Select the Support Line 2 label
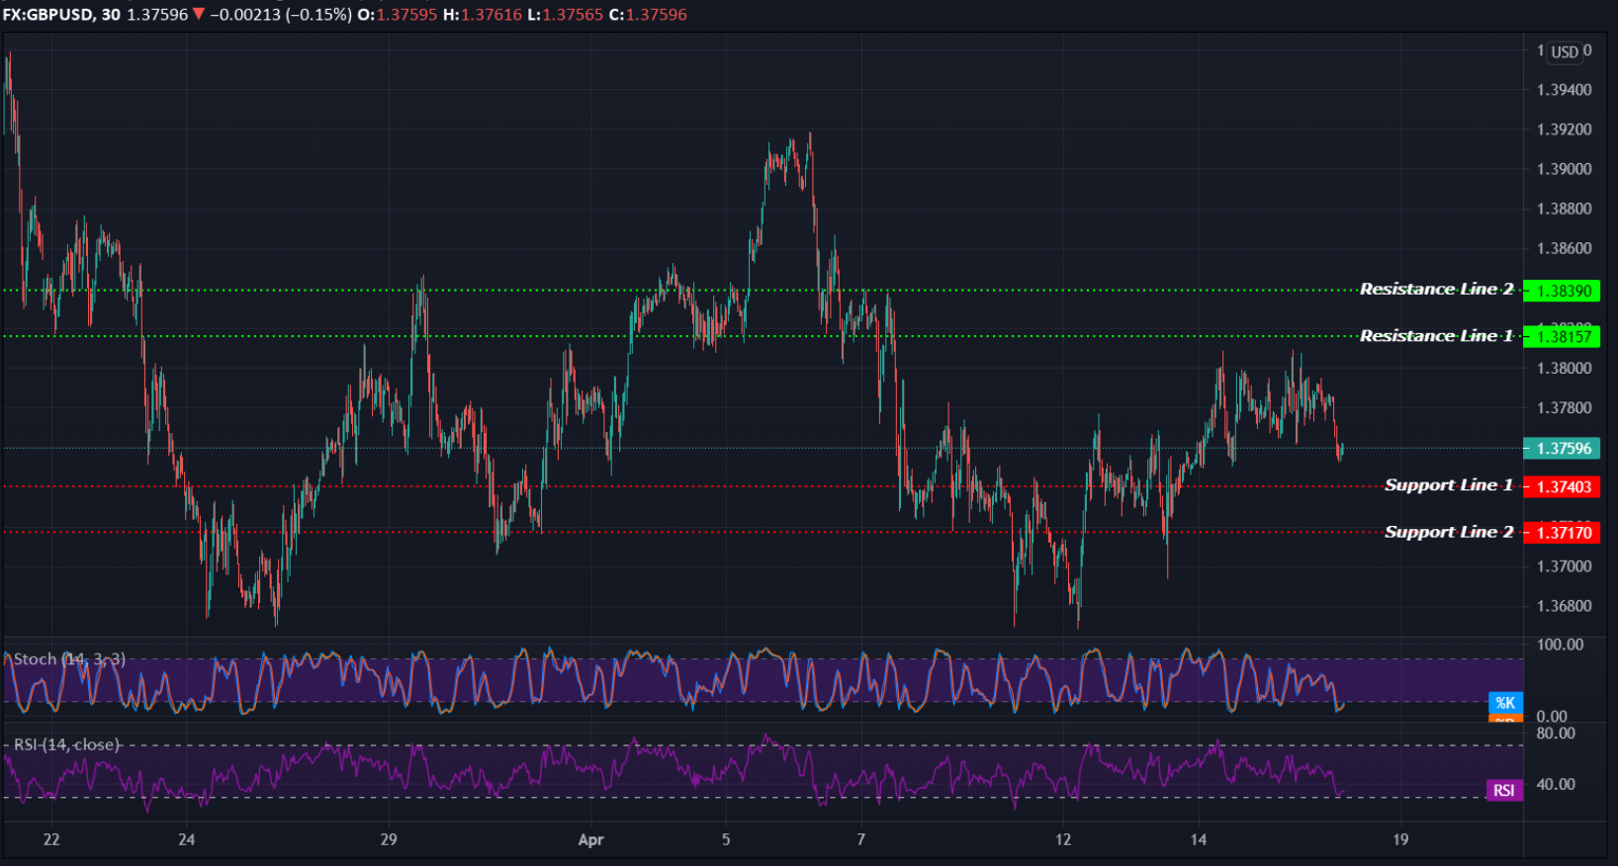Screen dimensions: 1618x866 (x=1449, y=532)
